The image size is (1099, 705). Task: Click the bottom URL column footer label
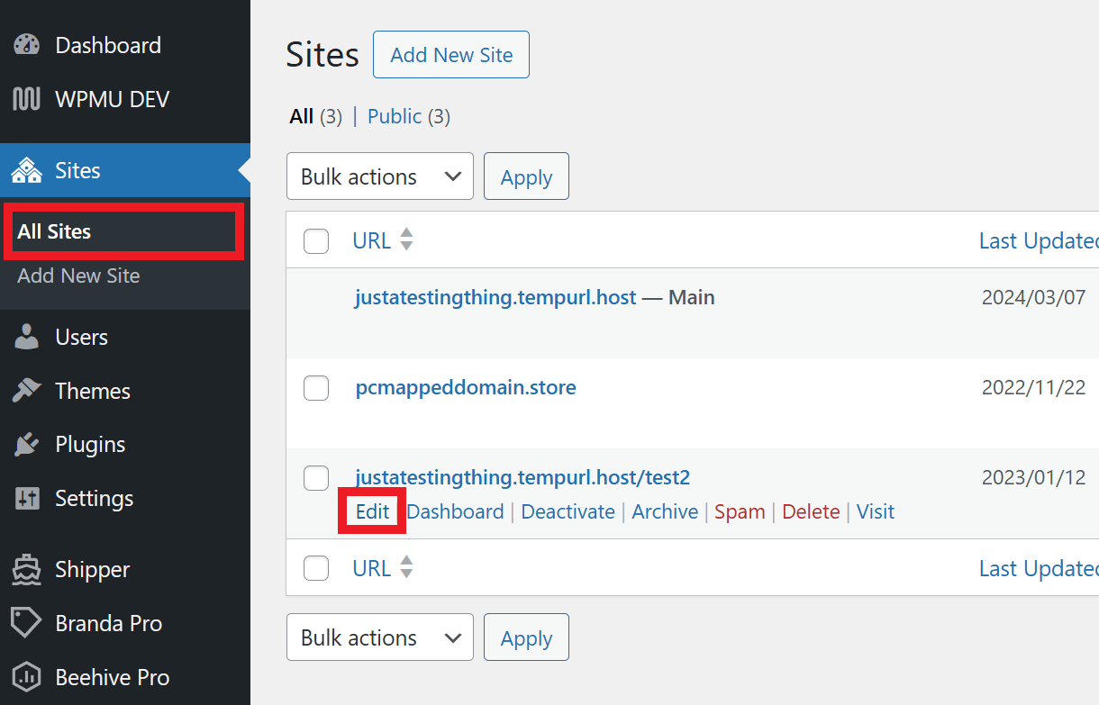click(371, 568)
